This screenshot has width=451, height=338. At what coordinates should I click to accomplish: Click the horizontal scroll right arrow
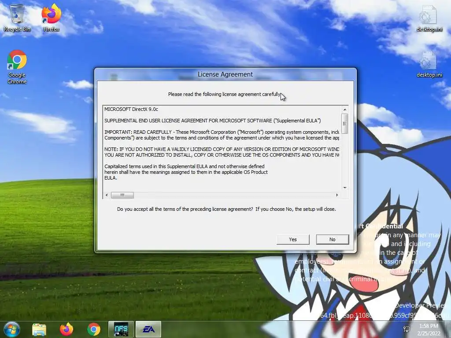pos(337,195)
